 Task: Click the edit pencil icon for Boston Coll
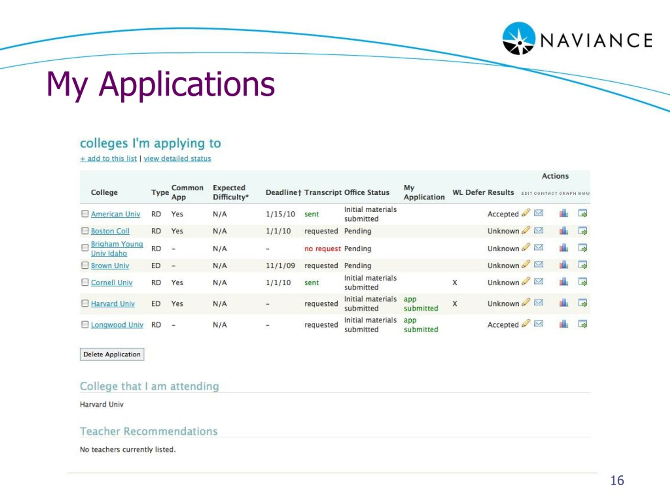pyautogui.click(x=526, y=230)
